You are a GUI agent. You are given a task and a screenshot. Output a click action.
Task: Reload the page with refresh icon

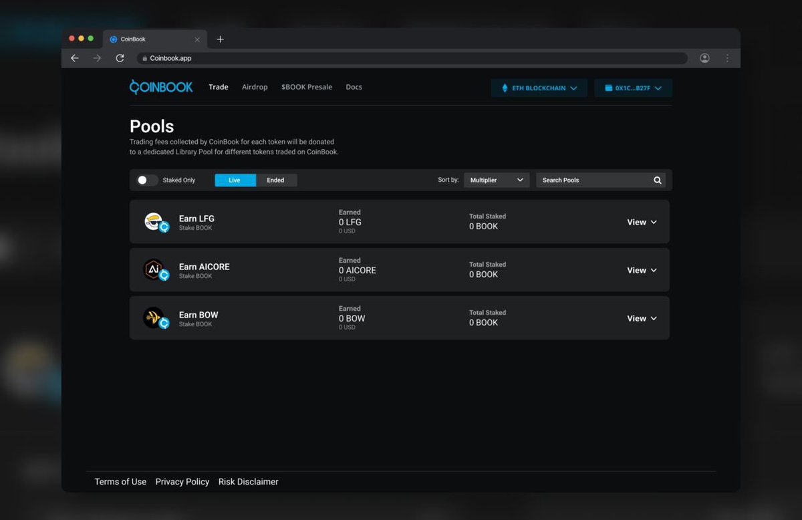point(120,58)
